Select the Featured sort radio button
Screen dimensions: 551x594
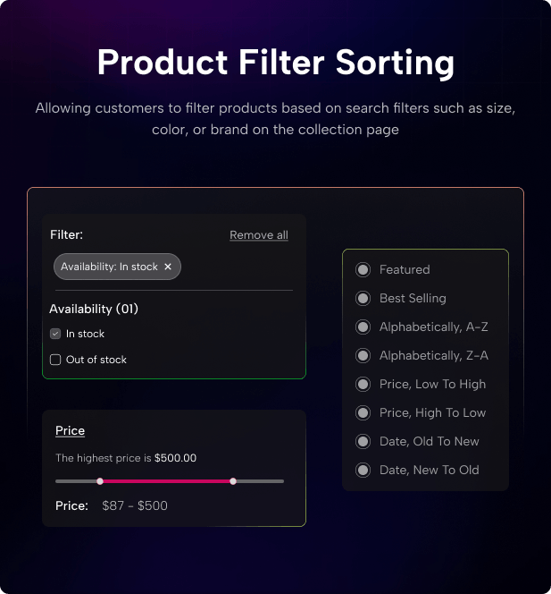point(363,270)
